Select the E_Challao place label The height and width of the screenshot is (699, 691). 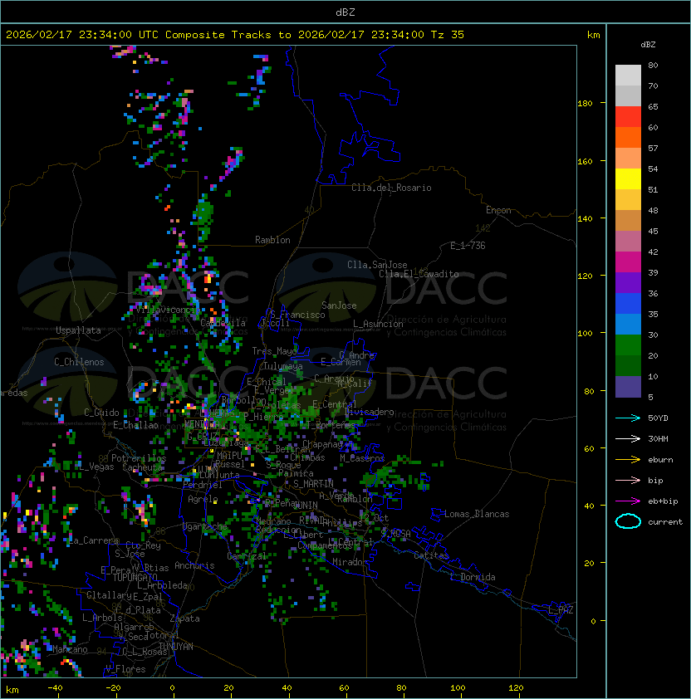coord(135,425)
